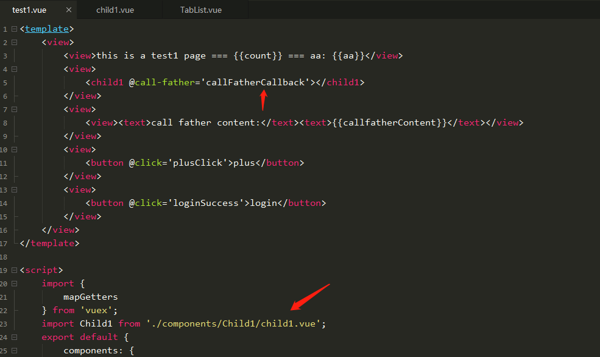Collapse the components block on line 25

click(14, 350)
